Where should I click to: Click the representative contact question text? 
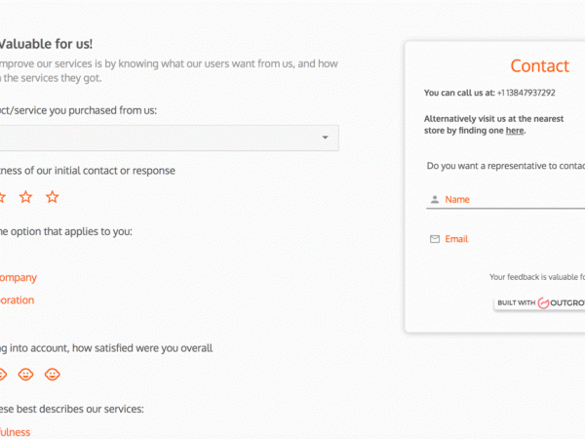tap(505, 166)
